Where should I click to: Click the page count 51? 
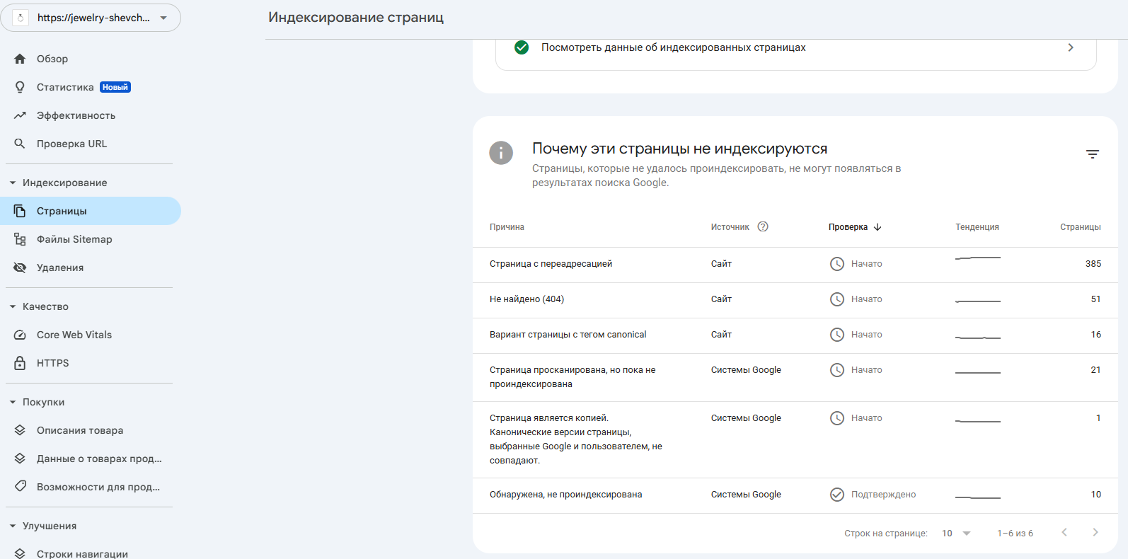pyautogui.click(x=1095, y=299)
